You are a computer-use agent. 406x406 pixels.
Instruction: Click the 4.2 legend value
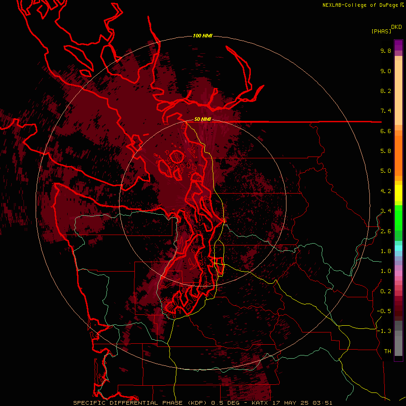386,191
